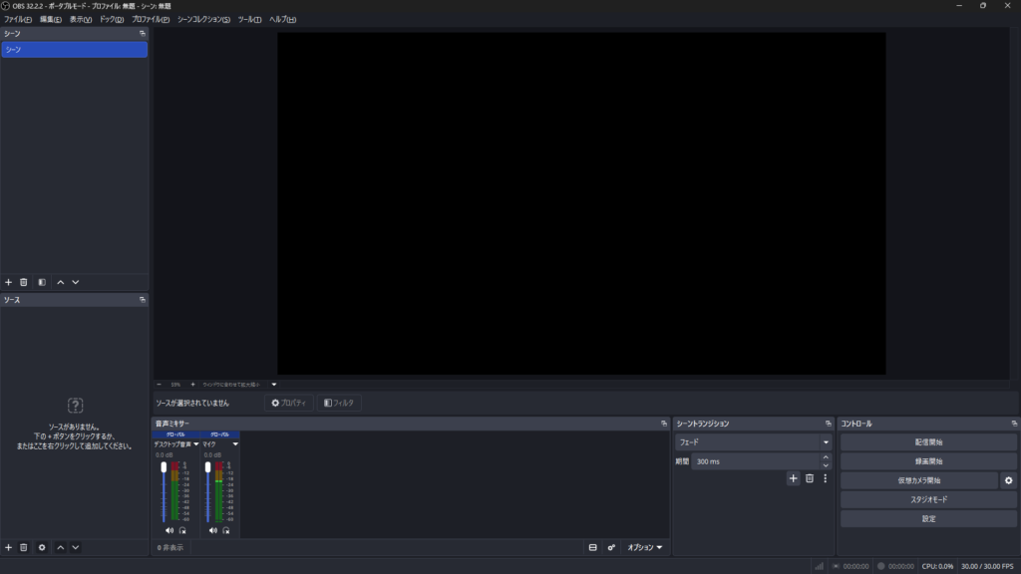Open scene filters icon in Scenes panel
The image size is (1021, 574).
42,282
